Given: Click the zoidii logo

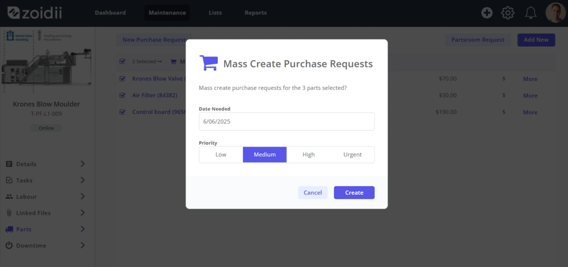Looking at the screenshot, I should click(x=35, y=13).
